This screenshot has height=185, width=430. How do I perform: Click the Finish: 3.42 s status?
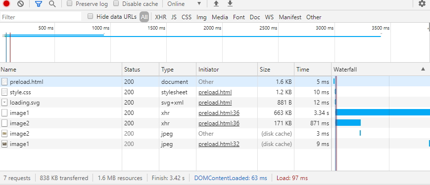168,178
